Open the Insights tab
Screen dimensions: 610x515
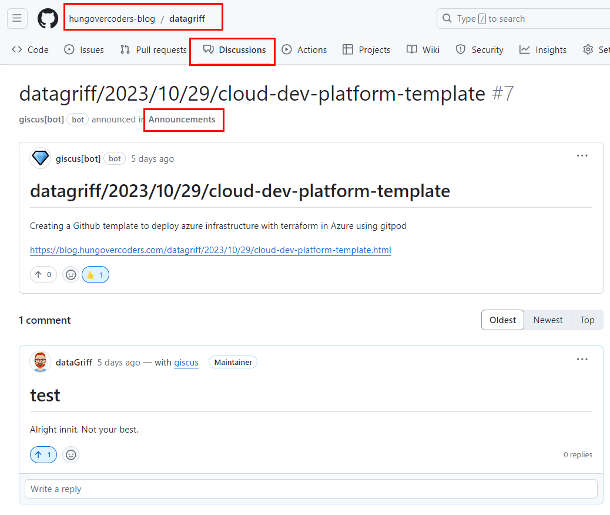(543, 50)
